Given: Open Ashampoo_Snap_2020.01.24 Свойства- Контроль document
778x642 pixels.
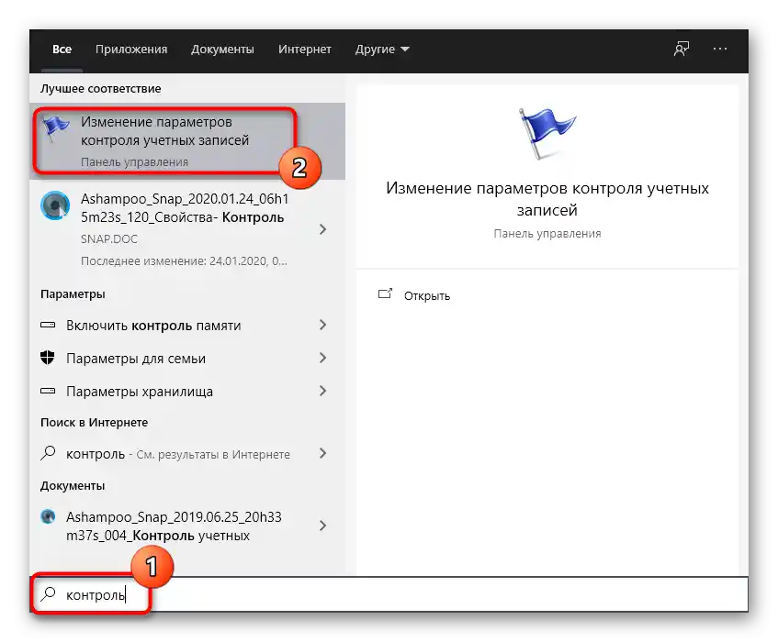Looking at the screenshot, I should 187,229.
